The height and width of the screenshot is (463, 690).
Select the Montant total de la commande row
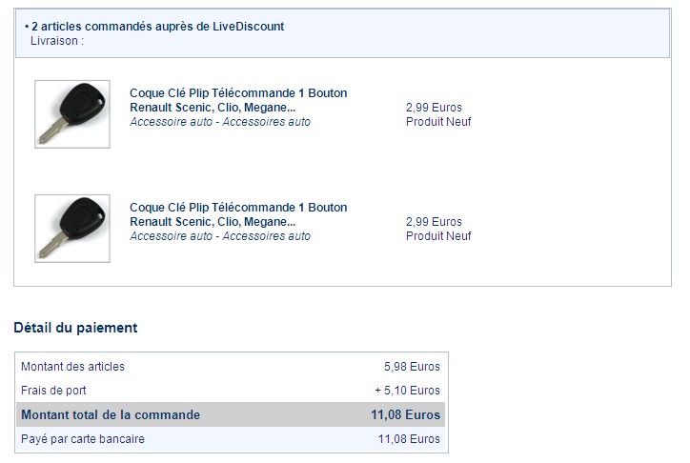(x=231, y=414)
